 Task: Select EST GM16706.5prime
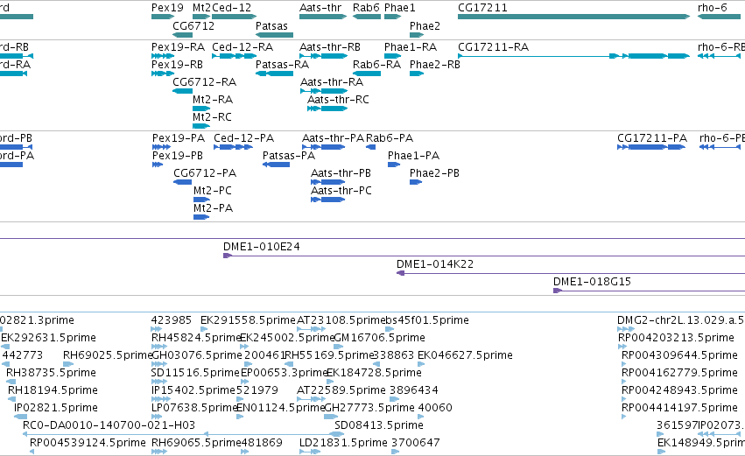[338, 347]
